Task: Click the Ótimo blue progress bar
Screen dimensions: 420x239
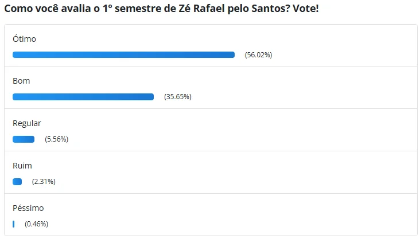Action: 123,54
